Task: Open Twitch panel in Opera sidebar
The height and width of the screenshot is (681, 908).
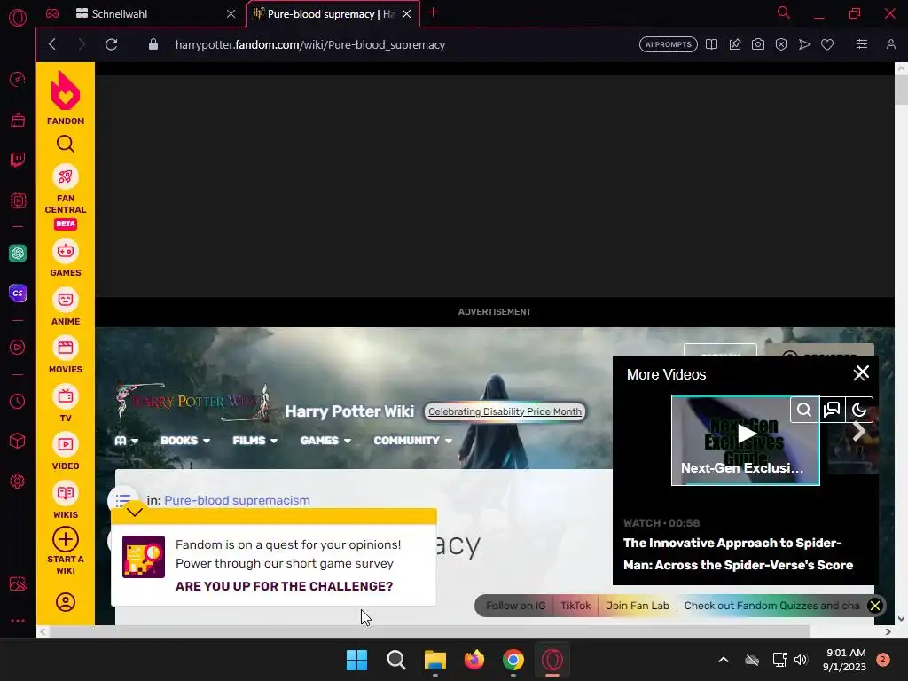Action: tap(18, 160)
